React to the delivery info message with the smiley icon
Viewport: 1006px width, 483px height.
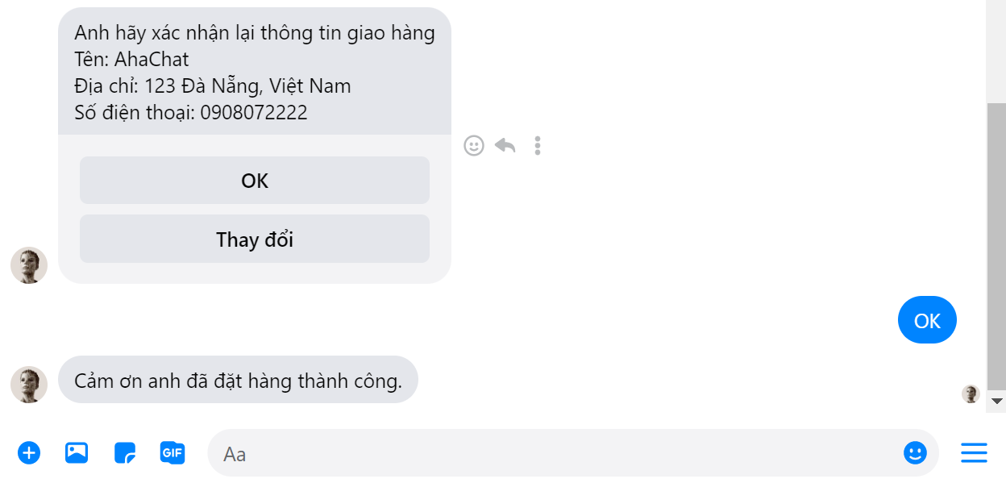[x=474, y=146]
